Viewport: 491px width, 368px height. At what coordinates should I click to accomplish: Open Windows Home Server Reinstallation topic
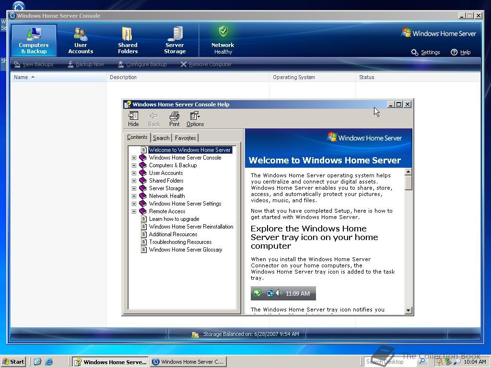click(191, 227)
